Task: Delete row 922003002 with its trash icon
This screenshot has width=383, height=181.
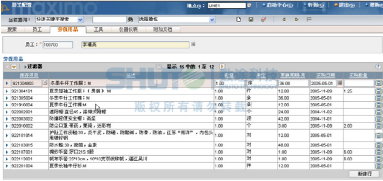Action: point(378,119)
